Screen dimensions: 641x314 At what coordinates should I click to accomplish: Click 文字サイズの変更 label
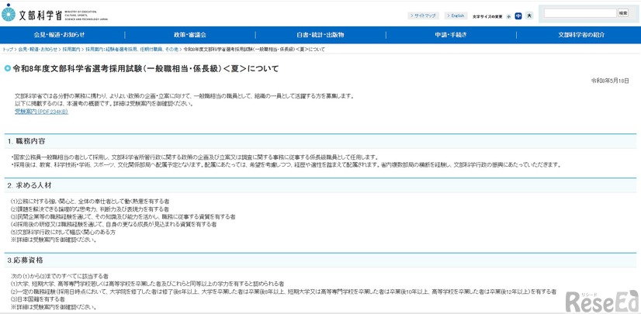[487, 17]
